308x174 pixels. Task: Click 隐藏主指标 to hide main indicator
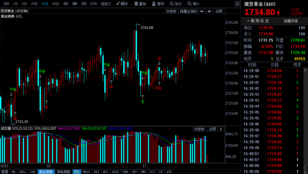188,11
